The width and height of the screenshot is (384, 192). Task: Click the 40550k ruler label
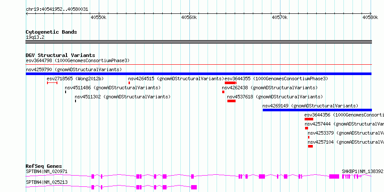98,17
